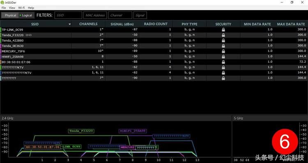The image size is (308, 163).
Task: Switch to Logical view mode
Action: pyautogui.click(x=26, y=15)
